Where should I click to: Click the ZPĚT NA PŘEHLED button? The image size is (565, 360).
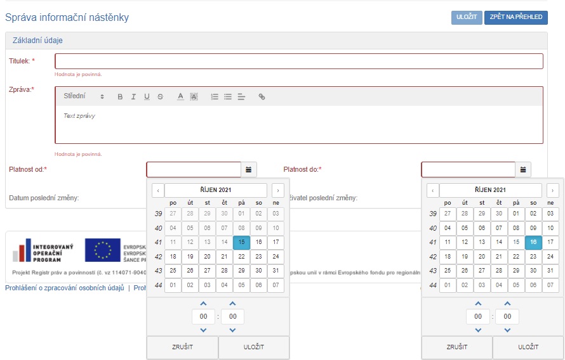pyautogui.click(x=515, y=17)
